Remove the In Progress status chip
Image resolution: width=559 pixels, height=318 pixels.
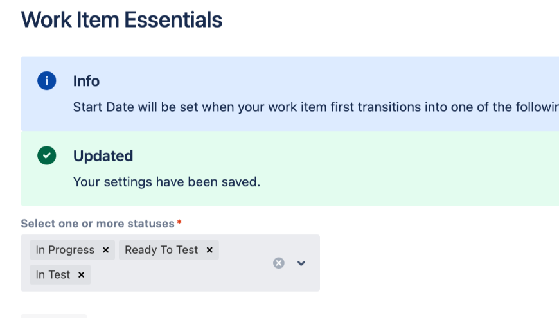click(x=105, y=250)
